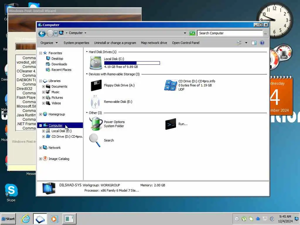This screenshot has width=300, height=225.
Task: Refresh the Computer window view
Action: [x=192, y=33]
